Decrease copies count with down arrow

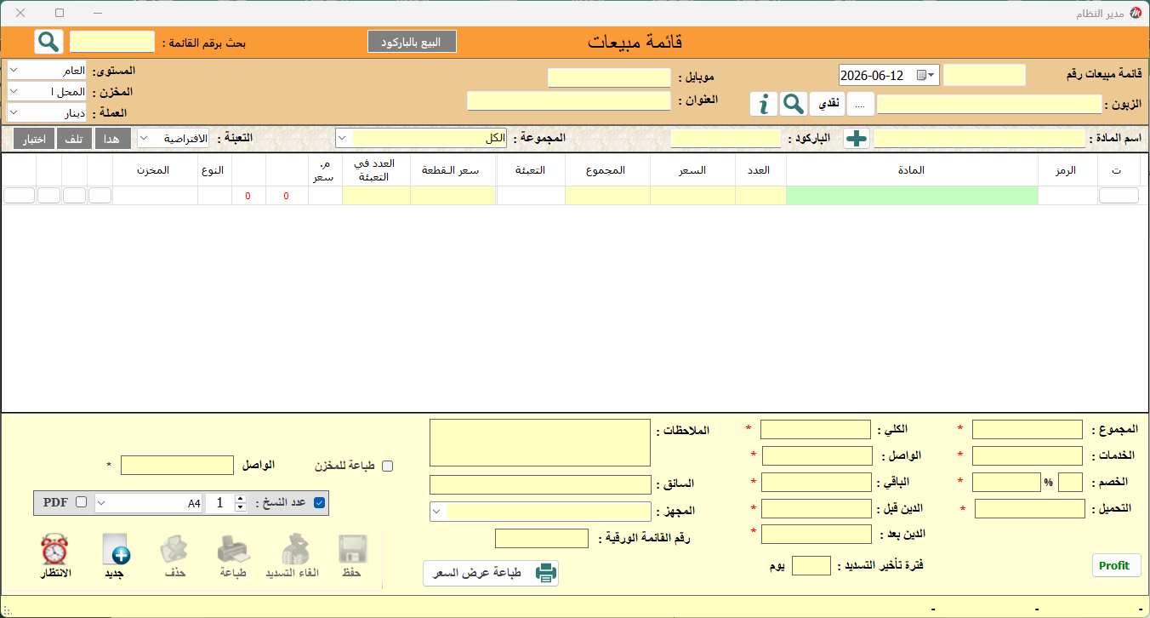241,507
